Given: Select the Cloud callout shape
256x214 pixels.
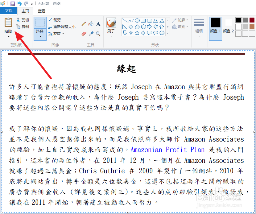Looking at the screenshot, I should click(162, 33).
